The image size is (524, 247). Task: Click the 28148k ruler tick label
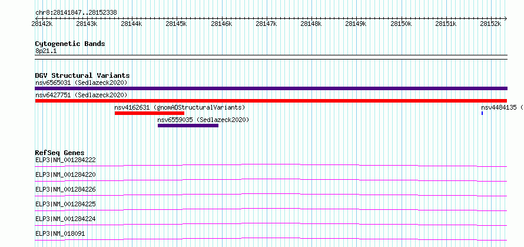click(311, 24)
